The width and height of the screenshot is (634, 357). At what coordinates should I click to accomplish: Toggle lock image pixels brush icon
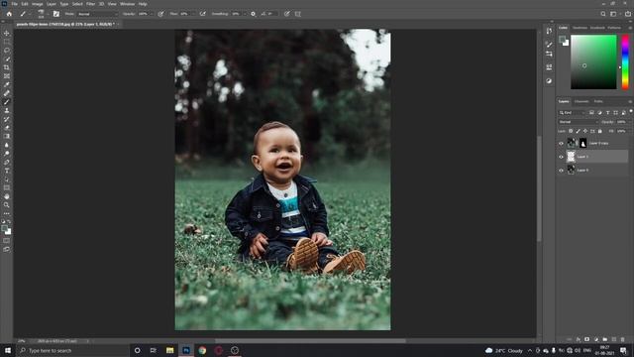pos(578,131)
